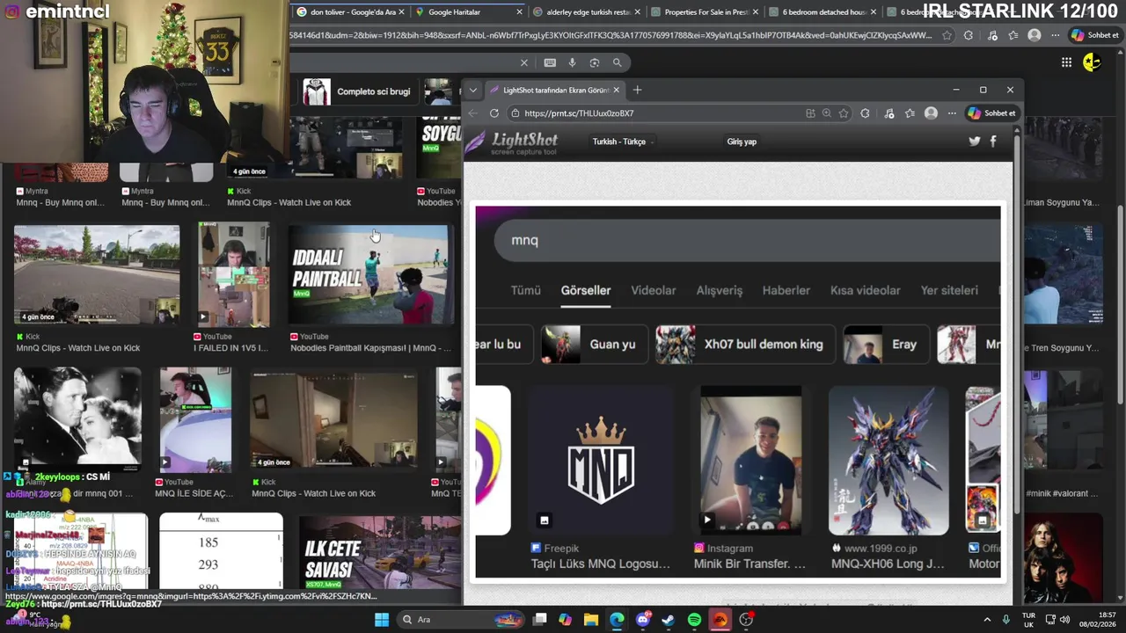Close the Google Haritalar tab
The height and width of the screenshot is (633, 1126).
tap(519, 12)
